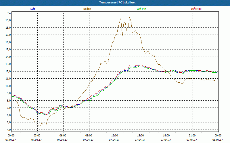Click the '18:00' time axis label
This screenshot has height=143, width=230.
(x=167, y=136)
